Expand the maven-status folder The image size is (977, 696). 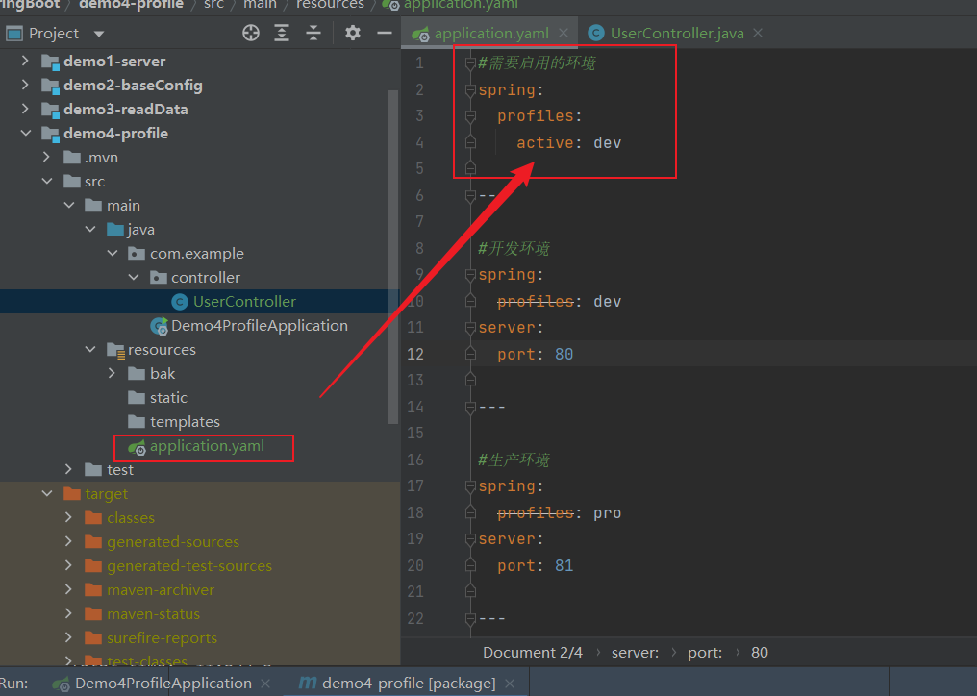(x=68, y=613)
